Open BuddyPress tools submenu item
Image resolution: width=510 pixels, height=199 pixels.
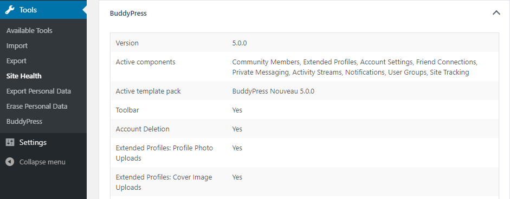(x=24, y=122)
